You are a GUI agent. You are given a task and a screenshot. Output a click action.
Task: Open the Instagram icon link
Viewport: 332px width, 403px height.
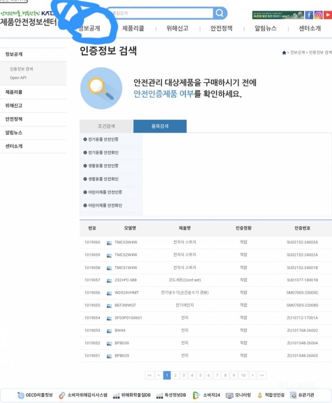click(318, 15)
